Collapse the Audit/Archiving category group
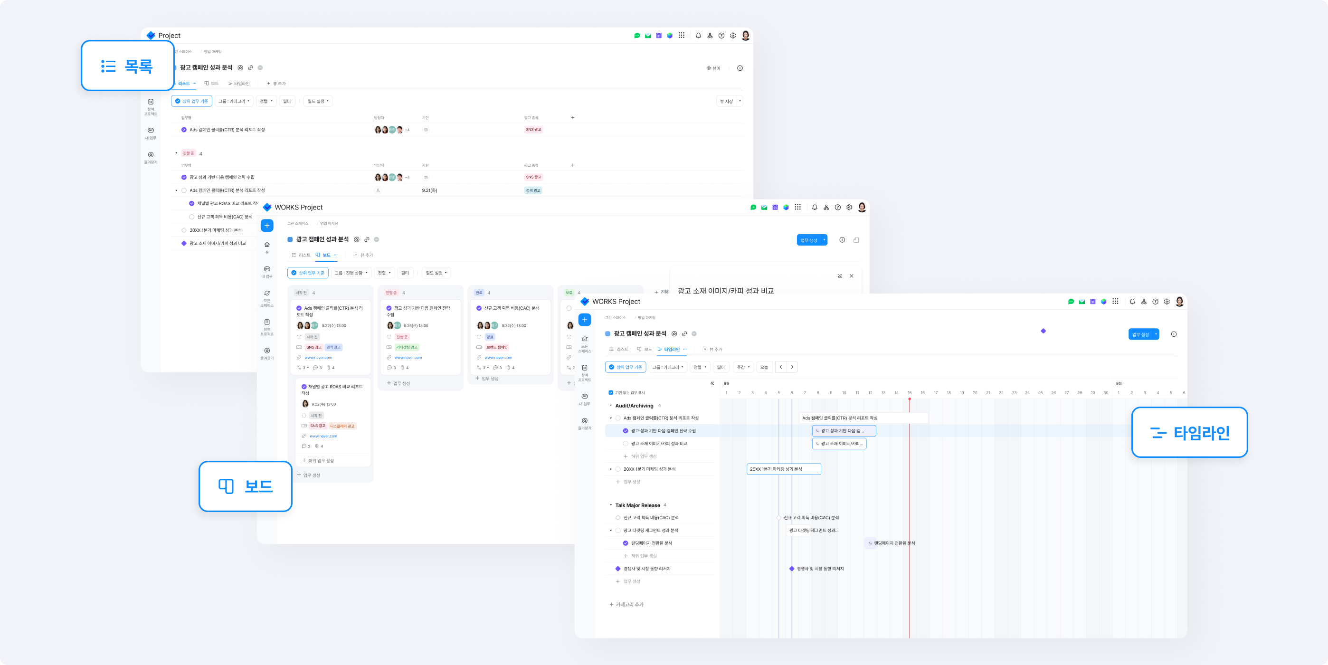1328x665 pixels. click(611, 406)
